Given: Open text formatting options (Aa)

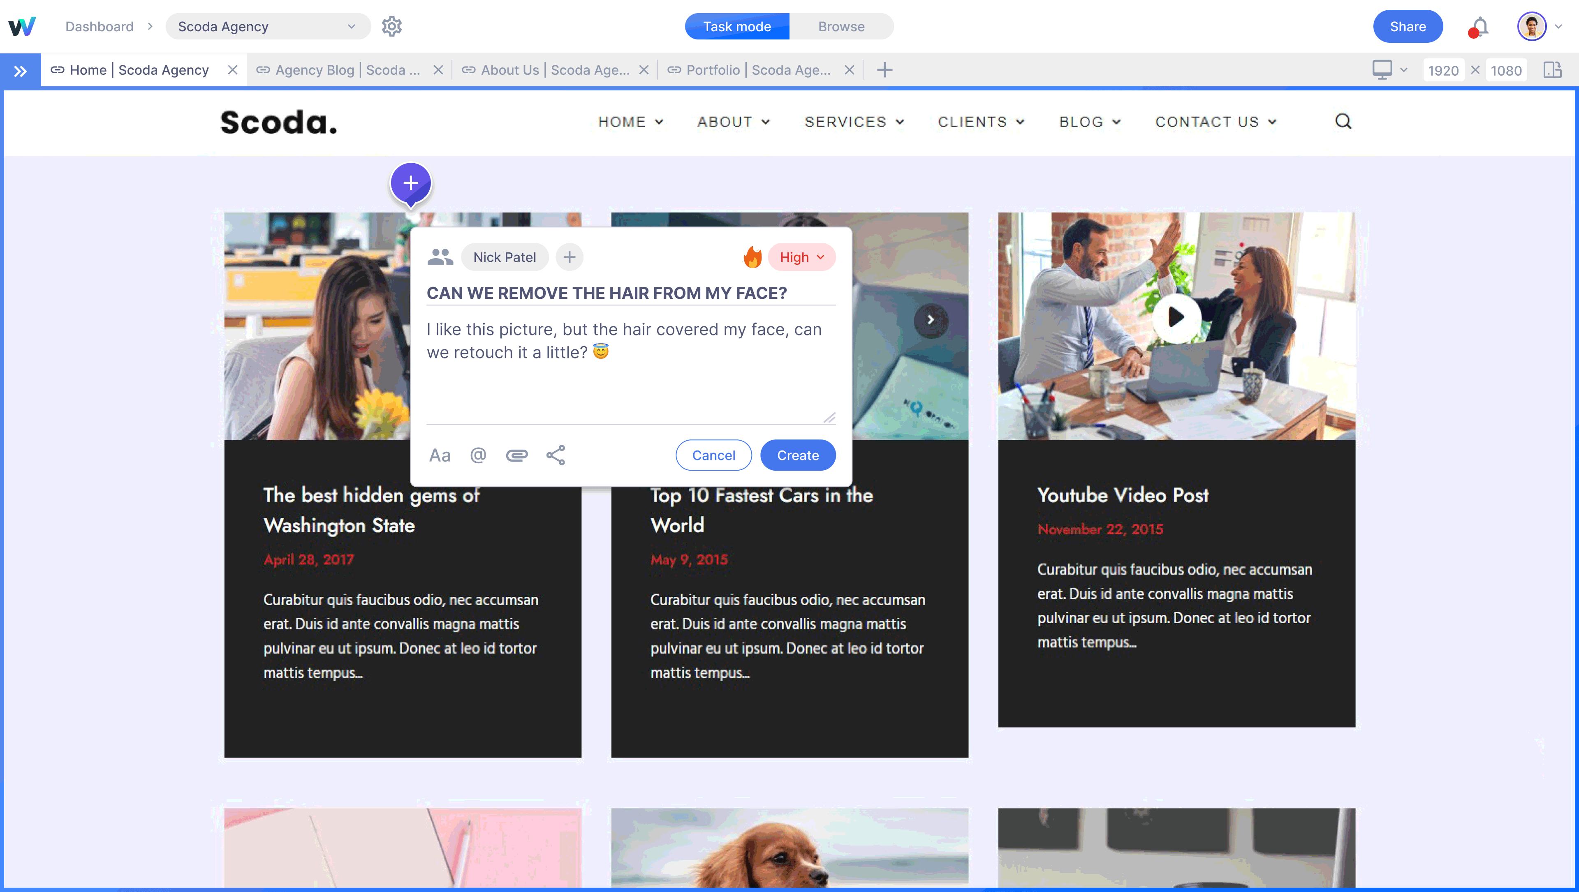Looking at the screenshot, I should (440, 455).
